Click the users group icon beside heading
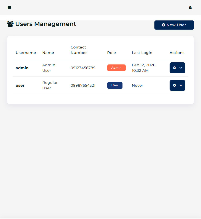Viewport: 201px width, 219px height. pos(10,24)
